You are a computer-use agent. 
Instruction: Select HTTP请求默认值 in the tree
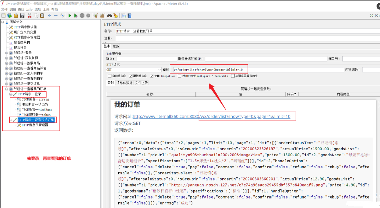coord(25,27)
